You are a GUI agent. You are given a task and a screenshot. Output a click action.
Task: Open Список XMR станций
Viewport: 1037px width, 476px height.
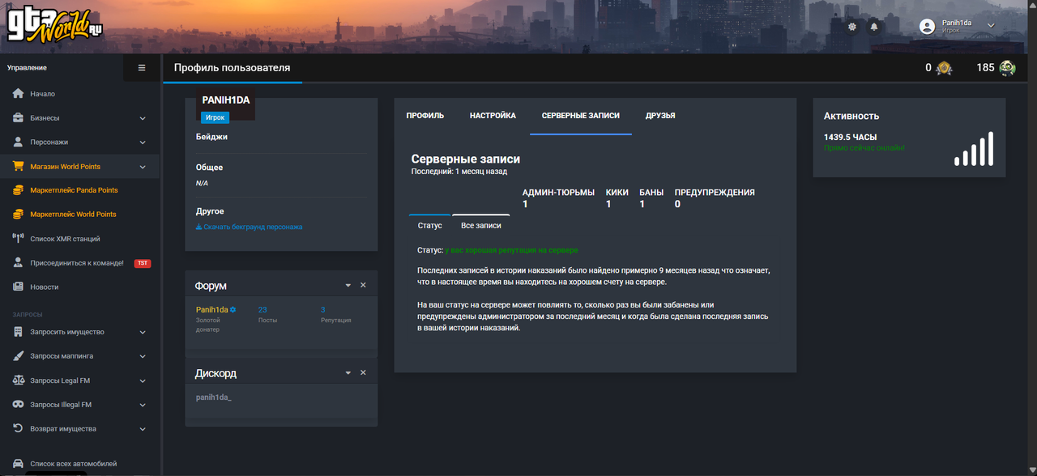(x=65, y=239)
